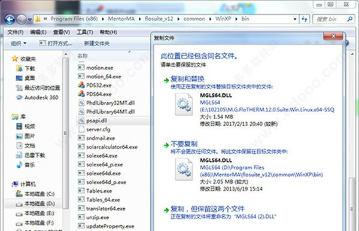
Task: Choose 复制，但保留这两个文件 option
Action: tap(208, 209)
